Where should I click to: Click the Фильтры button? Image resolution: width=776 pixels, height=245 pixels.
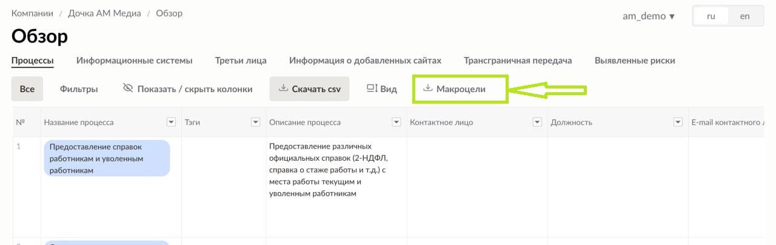(79, 89)
